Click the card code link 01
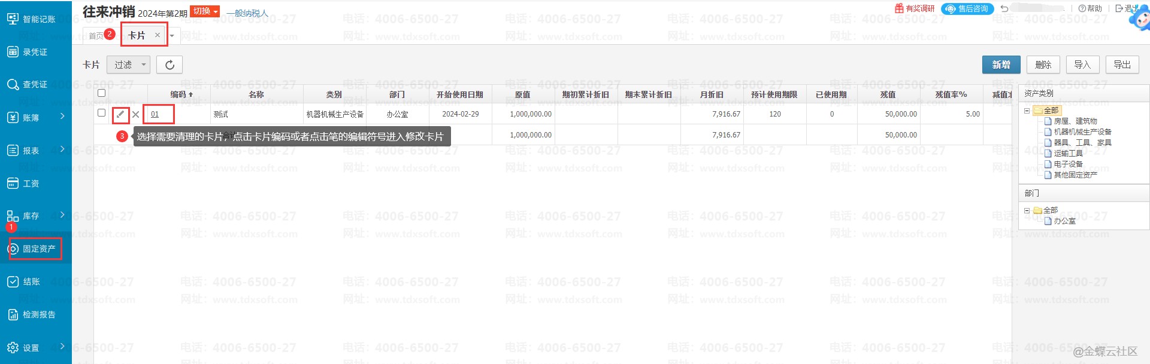The height and width of the screenshot is (364, 1150). (x=155, y=114)
